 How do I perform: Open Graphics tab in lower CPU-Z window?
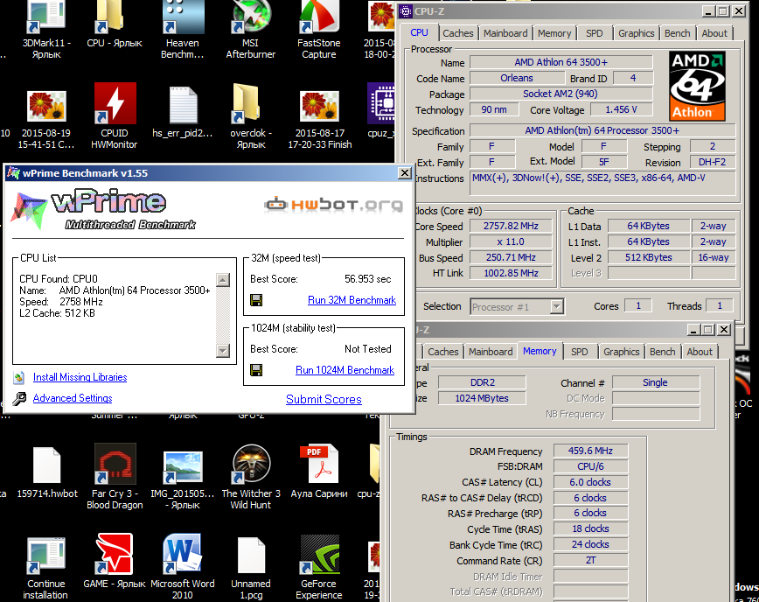[622, 352]
